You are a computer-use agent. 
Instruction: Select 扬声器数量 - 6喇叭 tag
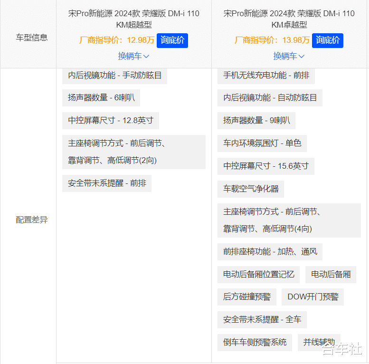(101, 98)
